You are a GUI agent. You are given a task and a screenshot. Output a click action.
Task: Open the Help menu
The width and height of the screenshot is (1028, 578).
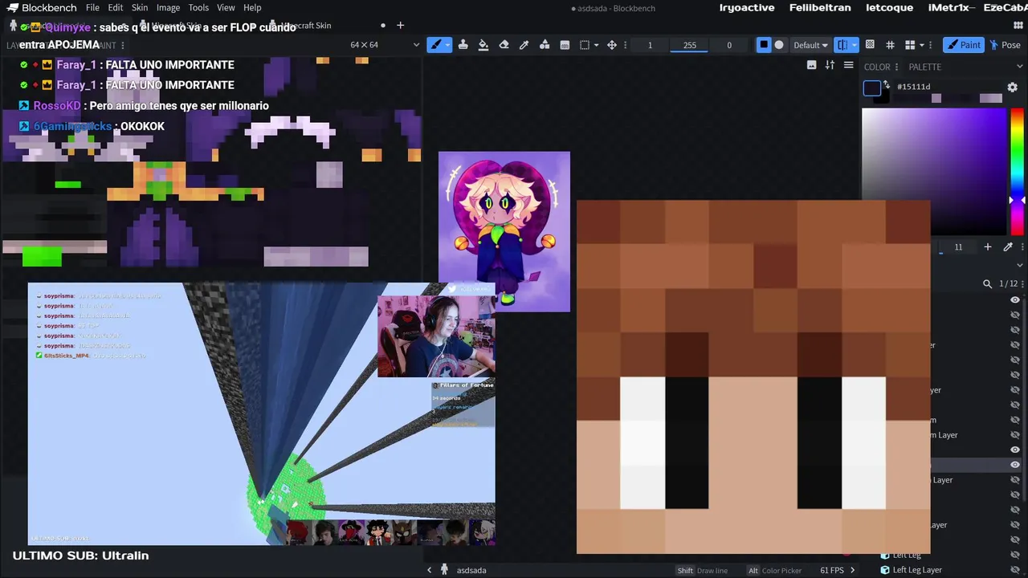pyautogui.click(x=252, y=8)
